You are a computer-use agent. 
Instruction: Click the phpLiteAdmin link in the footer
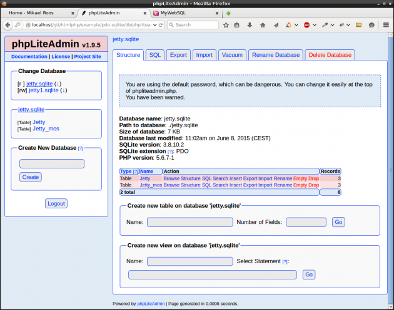151,304
